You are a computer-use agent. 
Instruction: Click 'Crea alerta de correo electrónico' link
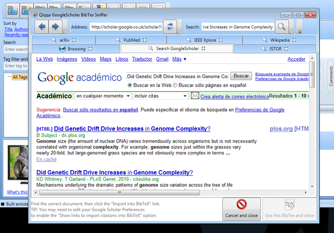tap(234, 96)
